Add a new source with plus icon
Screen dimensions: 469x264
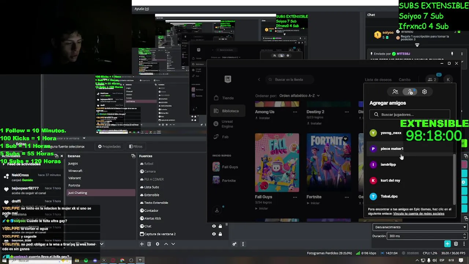(142, 244)
